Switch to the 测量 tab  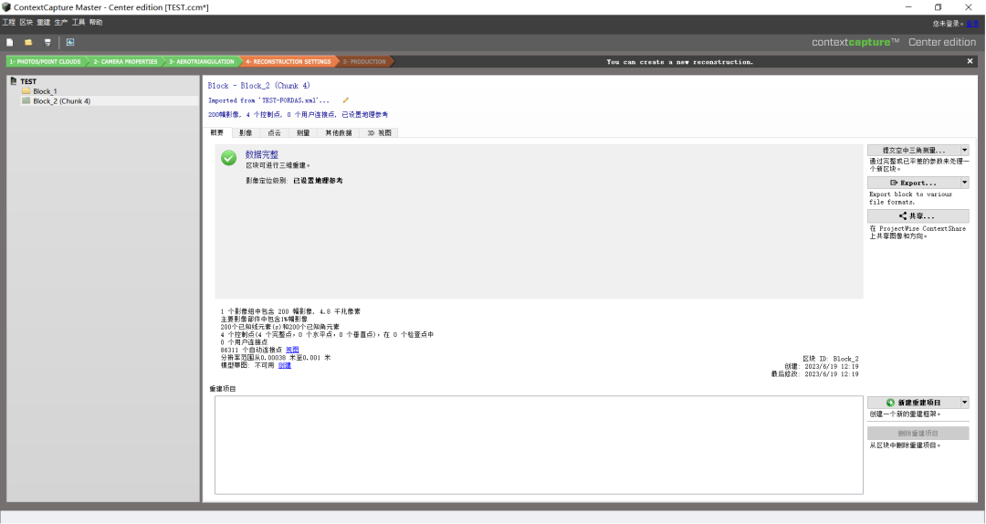pyautogui.click(x=303, y=132)
